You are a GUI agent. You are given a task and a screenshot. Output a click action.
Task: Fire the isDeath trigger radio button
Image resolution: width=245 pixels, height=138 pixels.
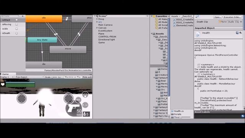(x=16, y=33)
